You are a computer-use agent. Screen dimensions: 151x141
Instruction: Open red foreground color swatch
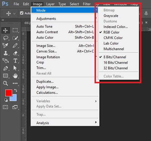(x=8, y=93)
